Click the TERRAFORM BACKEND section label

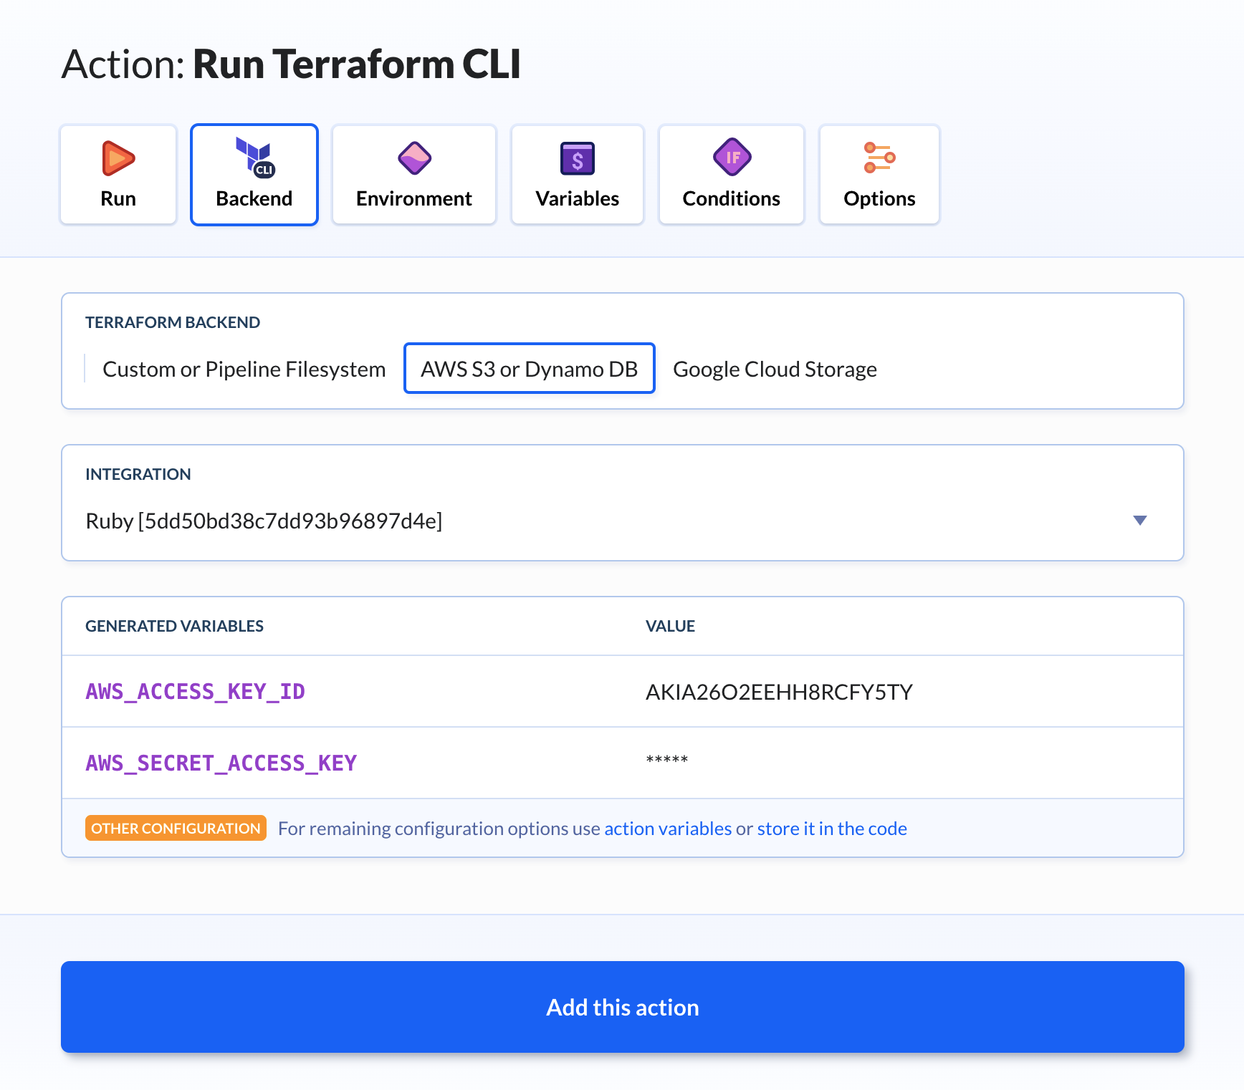click(x=173, y=322)
